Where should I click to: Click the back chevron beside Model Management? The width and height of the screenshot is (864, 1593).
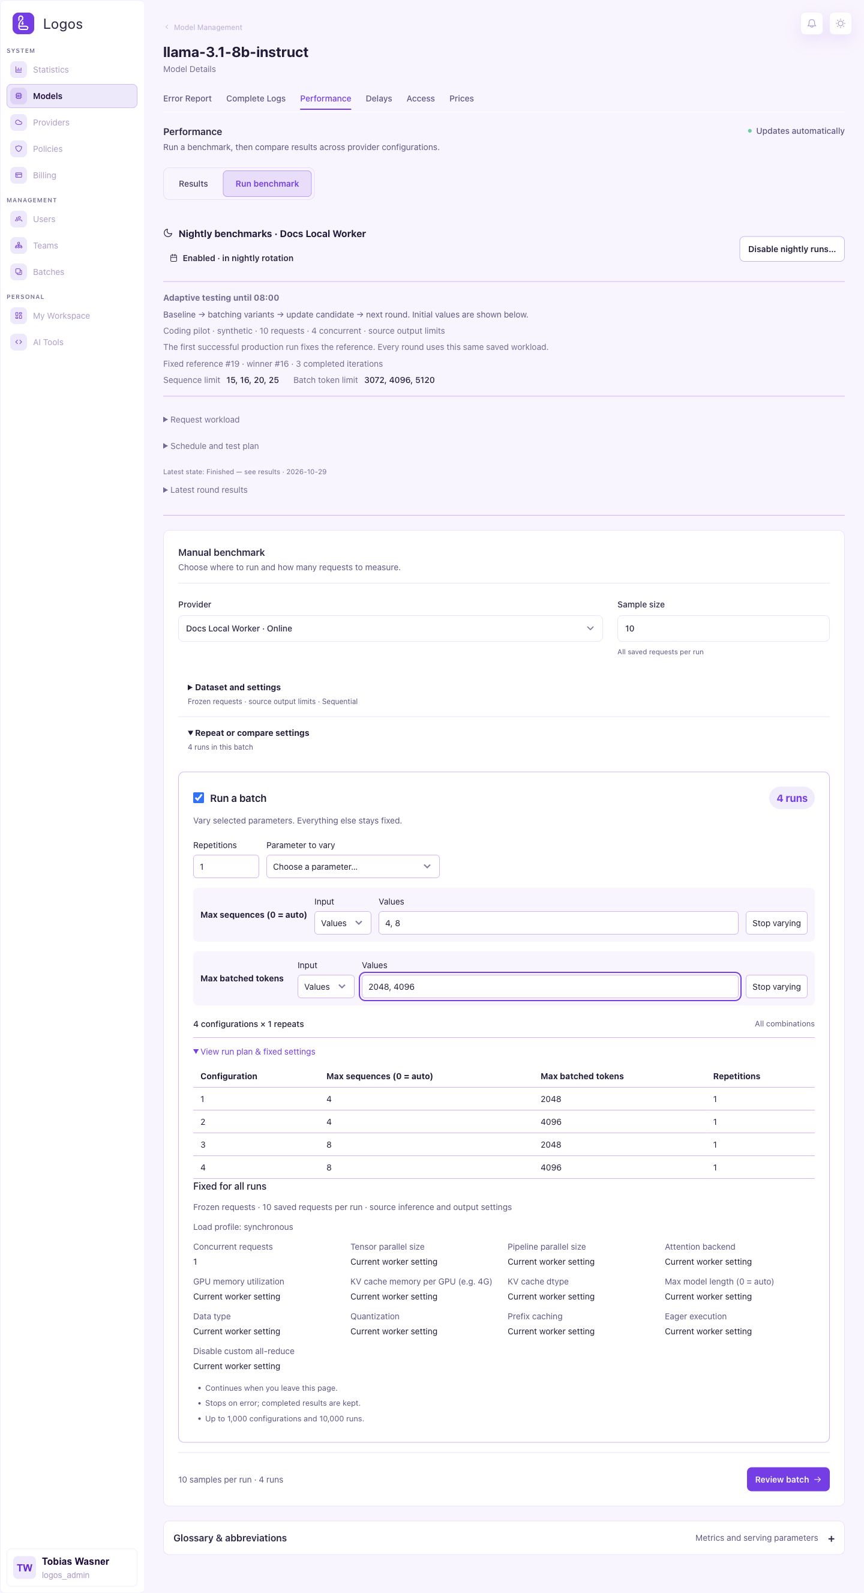(x=166, y=27)
